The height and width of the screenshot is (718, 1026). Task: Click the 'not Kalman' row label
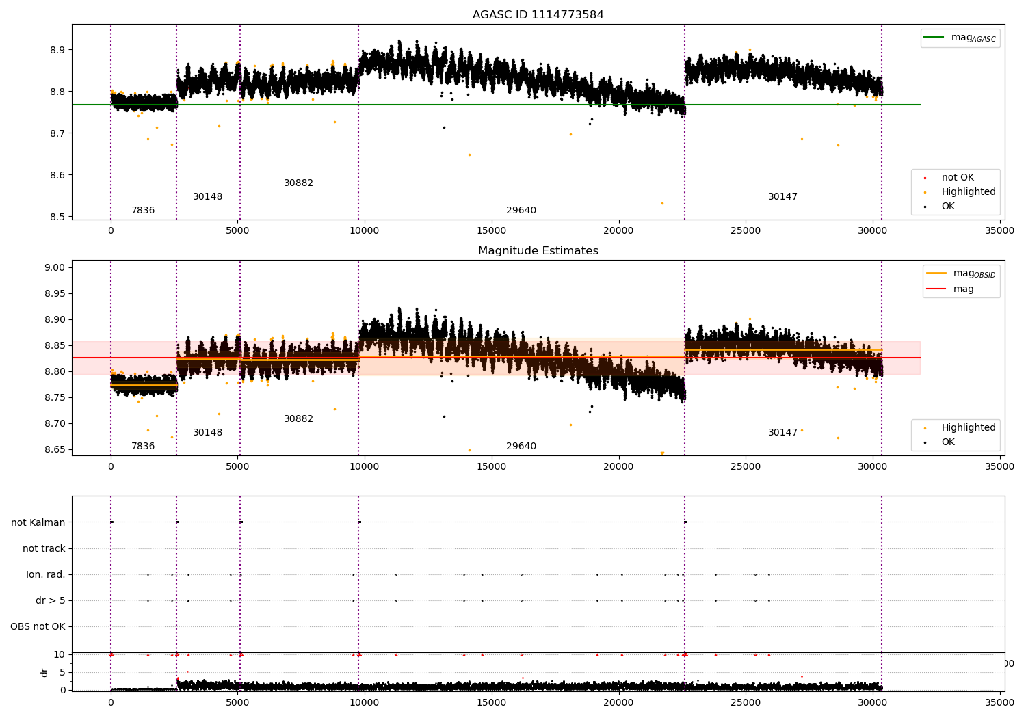38,523
